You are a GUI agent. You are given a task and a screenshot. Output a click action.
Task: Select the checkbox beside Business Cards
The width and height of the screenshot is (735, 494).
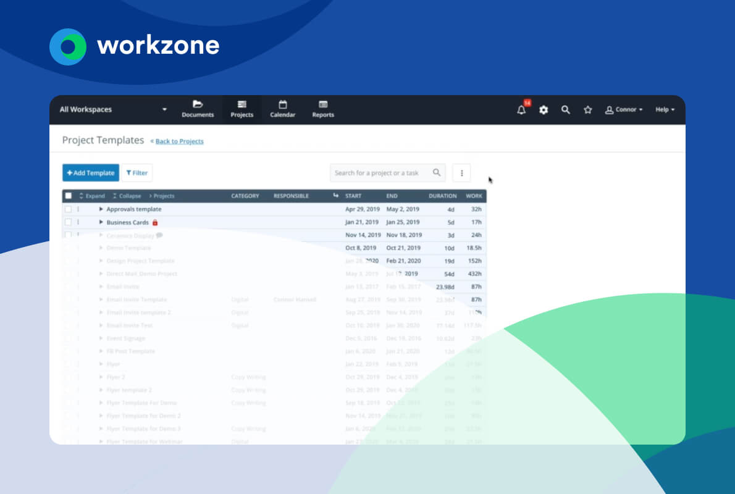pos(69,222)
